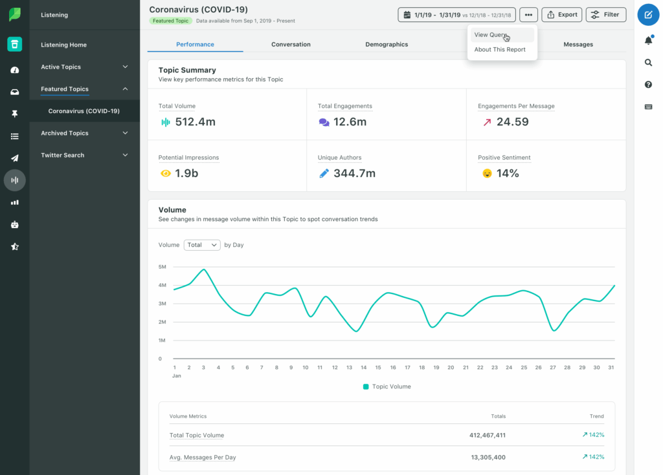Open the Total Topic Volume link
663x475 pixels.
pyautogui.click(x=197, y=435)
